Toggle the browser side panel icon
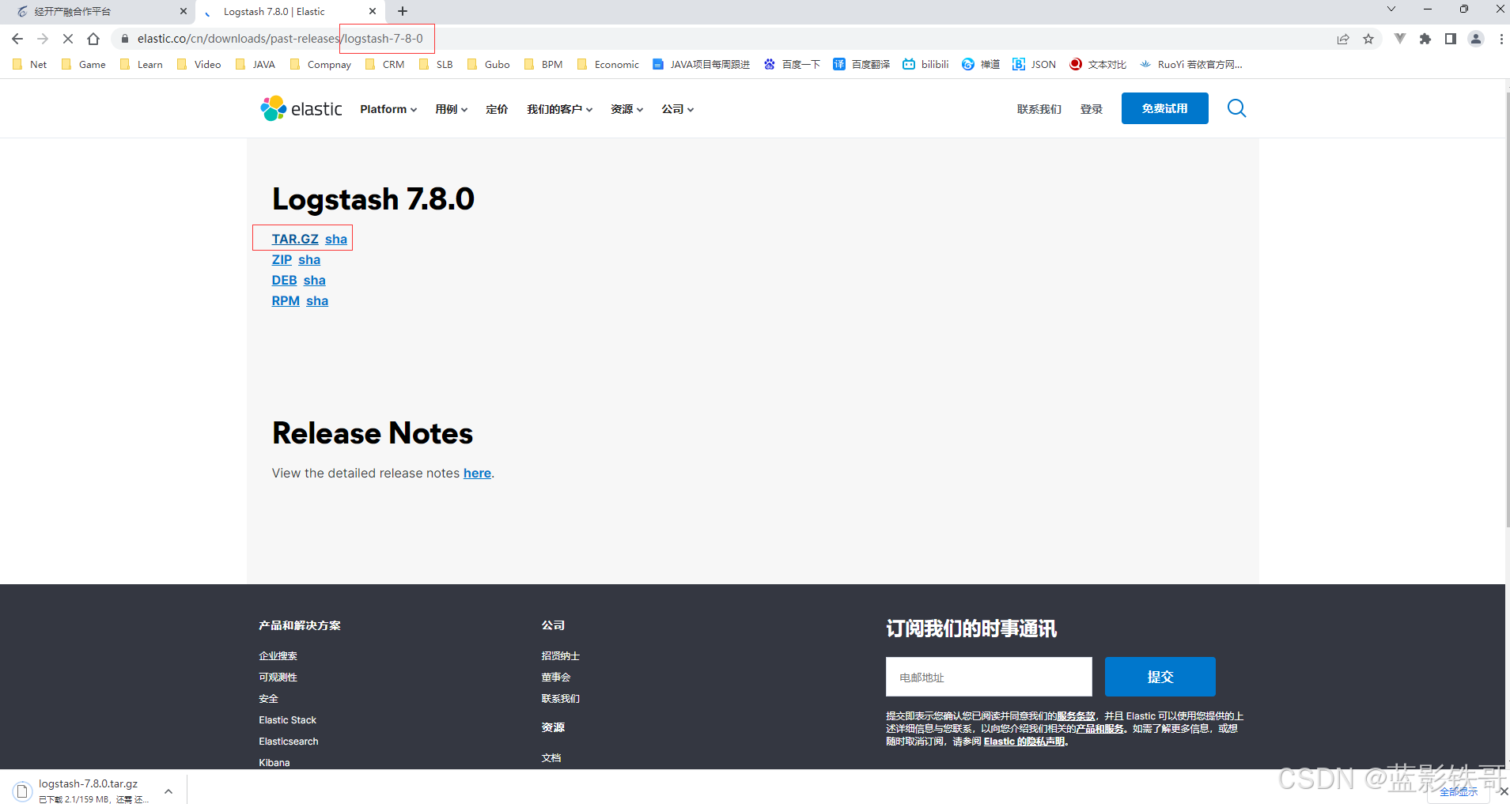The height and width of the screenshot is (804, 1510). (1451, 39)
